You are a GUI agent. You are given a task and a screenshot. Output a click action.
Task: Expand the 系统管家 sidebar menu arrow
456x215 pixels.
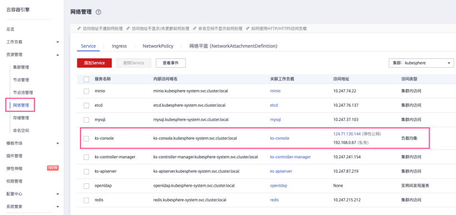[58, 207]
